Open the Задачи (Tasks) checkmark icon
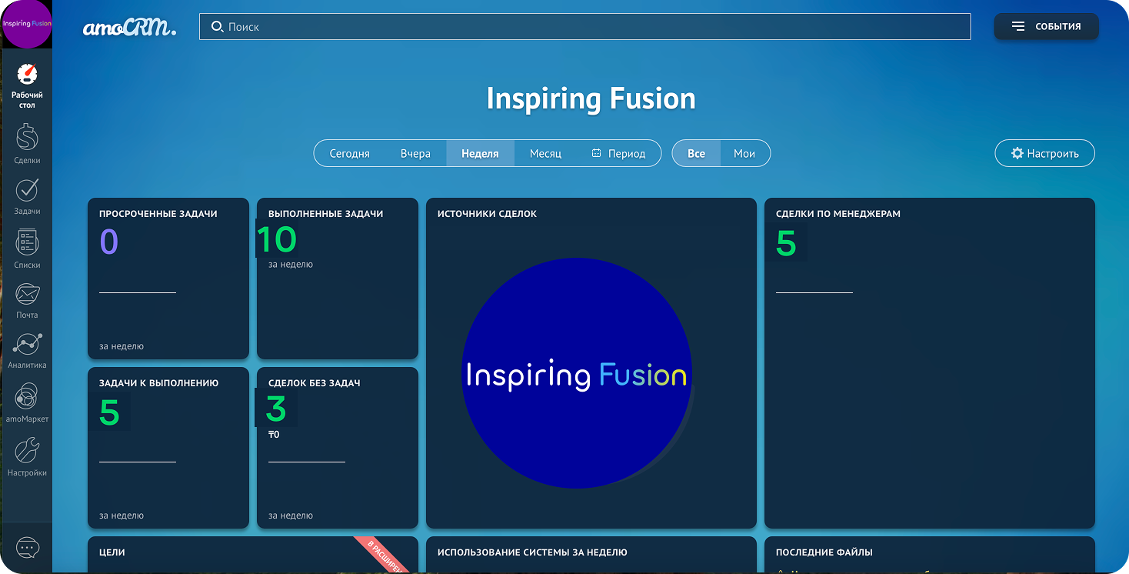 click(x=27, y=190)
